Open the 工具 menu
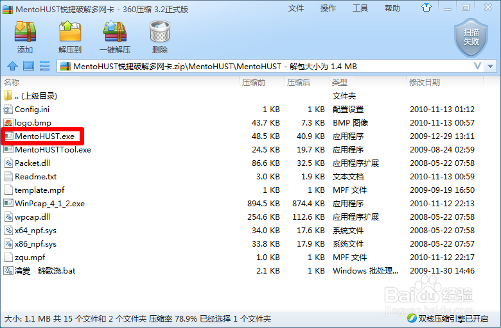Image resolution: width=501 pixels, height=328 pixels. click(x=360, y=8)
